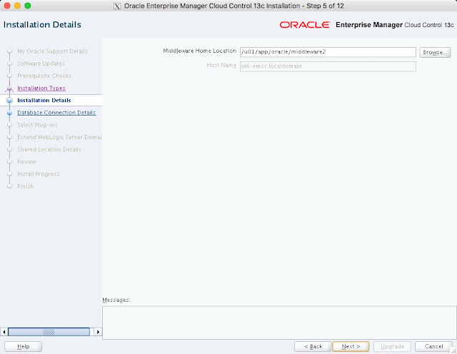Click the Oracle logo in header
Screen dimensions: 457x354
click(x=305, y=25)
